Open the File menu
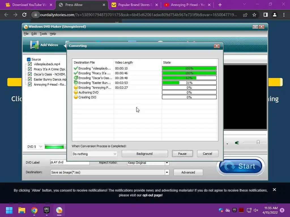This screenshot has width=290, height=217. (26, 34)
